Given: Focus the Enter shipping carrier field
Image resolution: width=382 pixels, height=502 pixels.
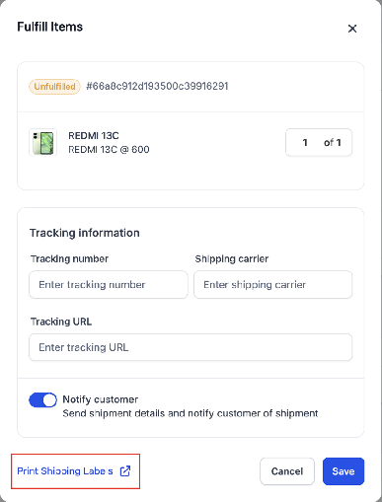Looking at the screenshot, I should coord(272,284).
